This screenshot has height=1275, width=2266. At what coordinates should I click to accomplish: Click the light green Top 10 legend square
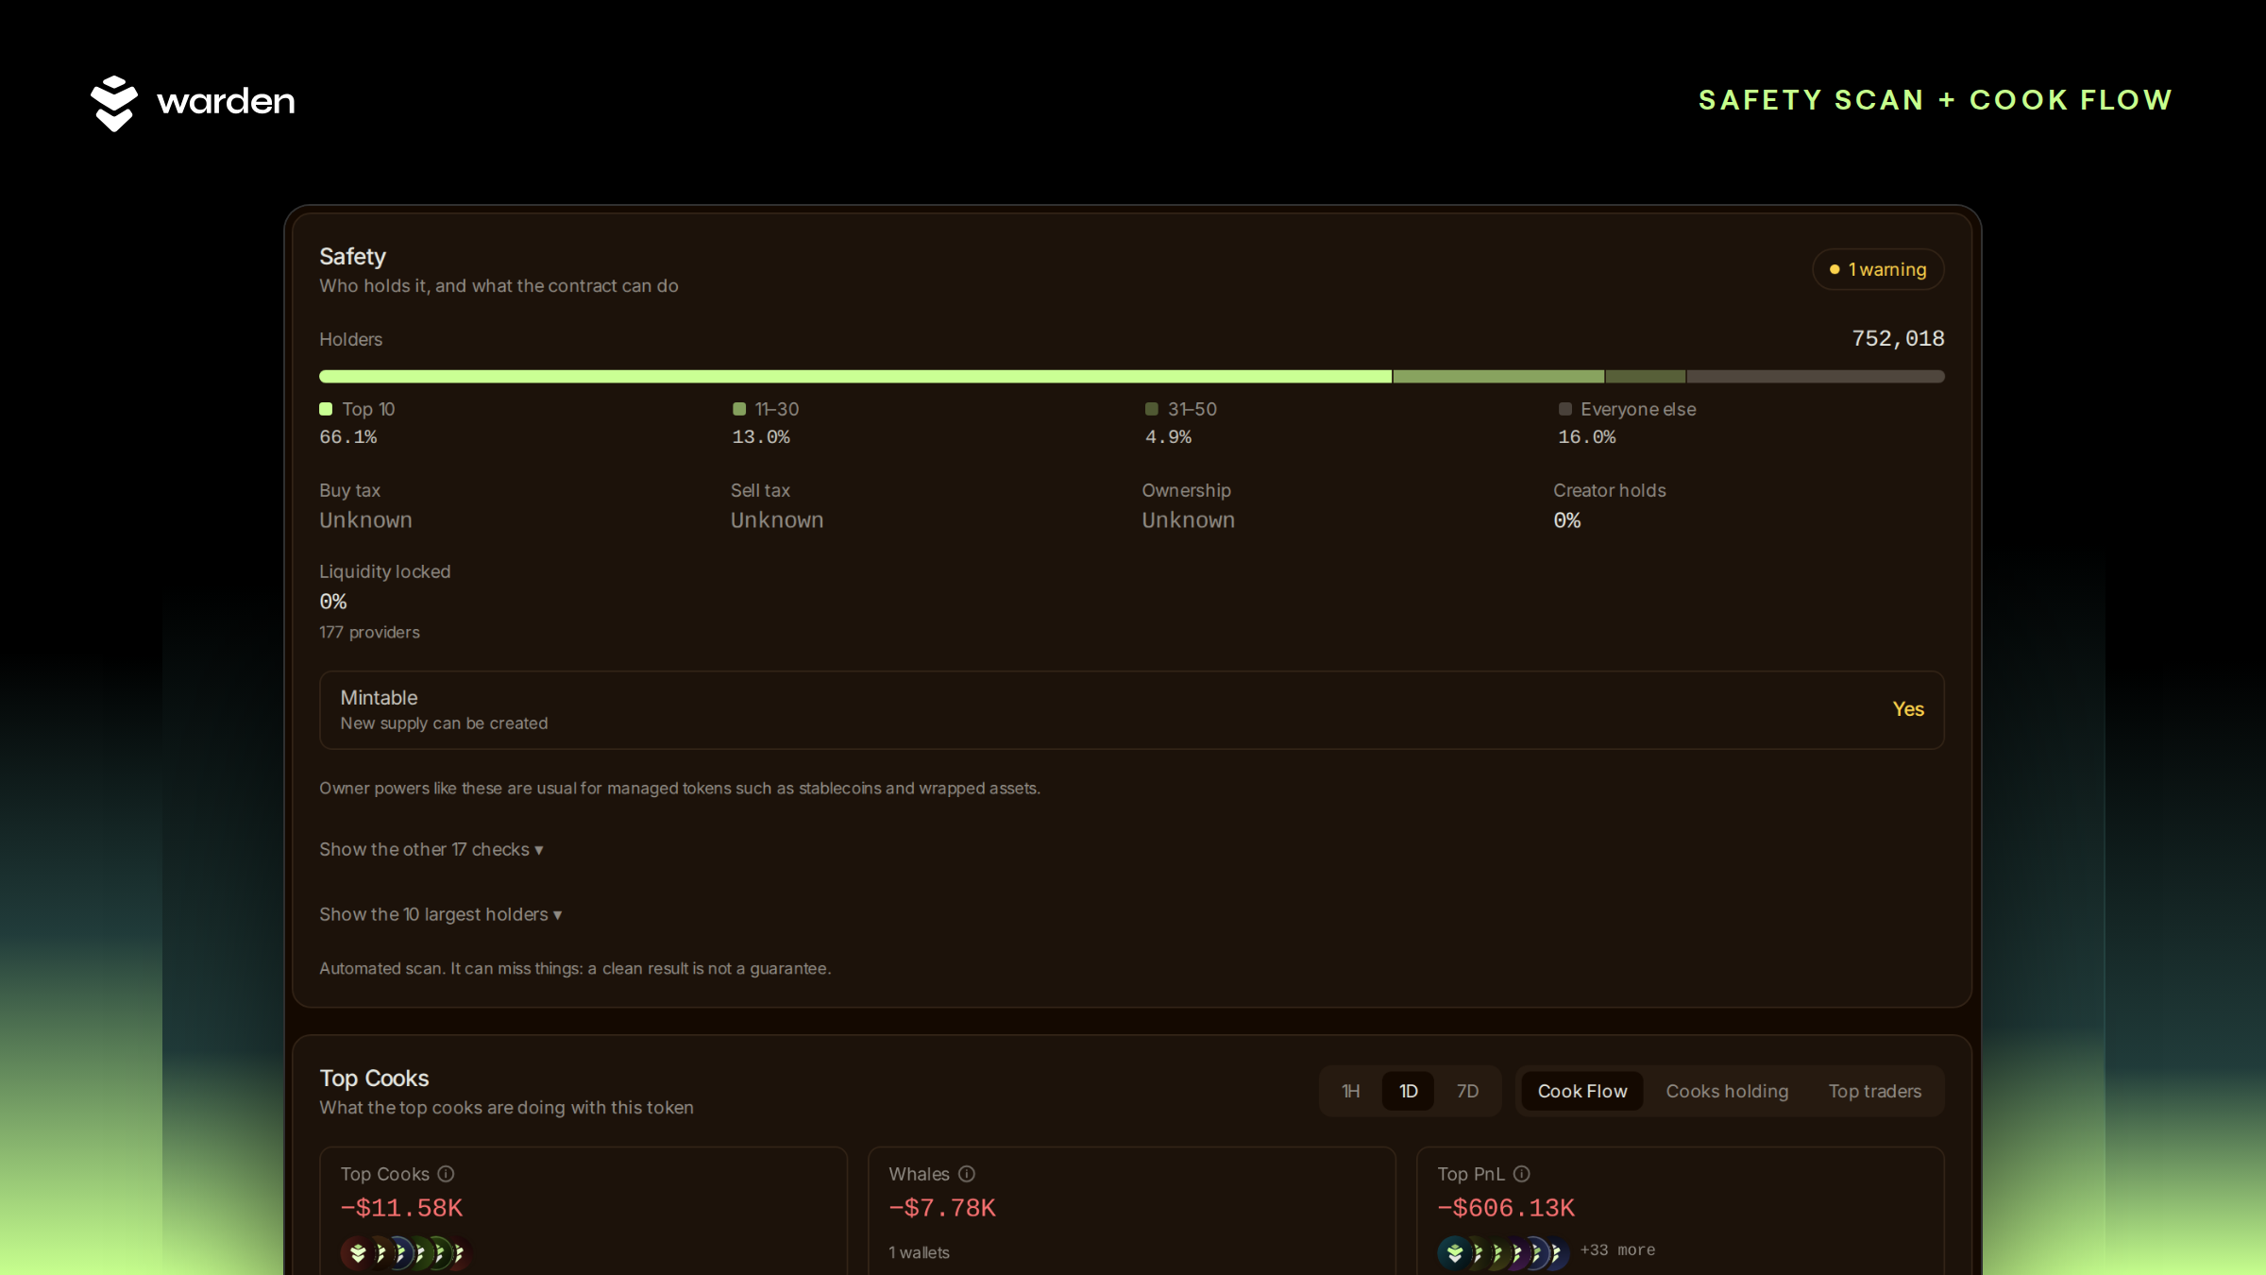pyautogui.click(x=326, y=409)
